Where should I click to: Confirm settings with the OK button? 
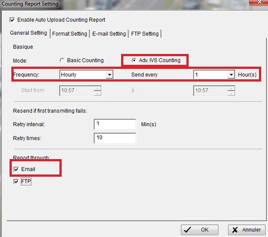[200, 230]
